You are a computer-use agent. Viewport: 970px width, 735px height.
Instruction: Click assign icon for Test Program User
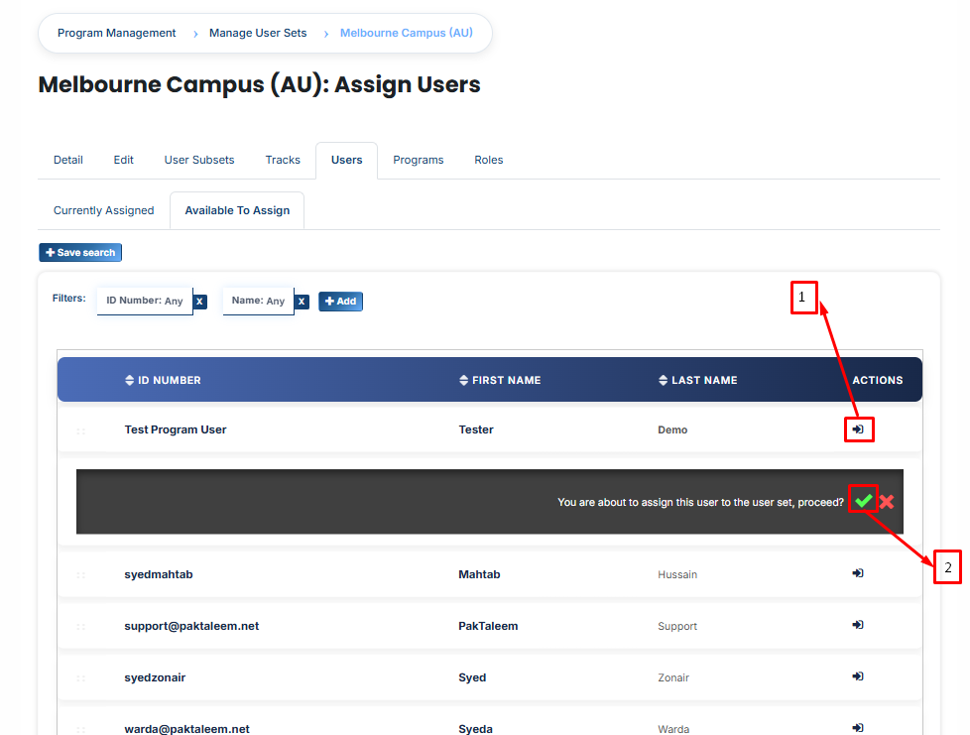tap(858, 429)
